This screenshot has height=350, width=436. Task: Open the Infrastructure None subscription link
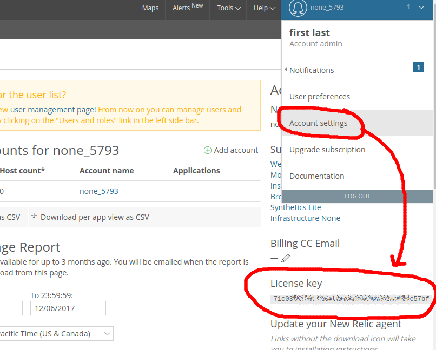(x=305, y=218)
